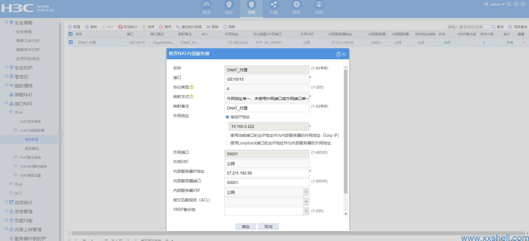This screenshot has width=529, height=241.
Task: Open the 报文匹配规则 (ACL) dropdown
Action: [x=306, y=202]
